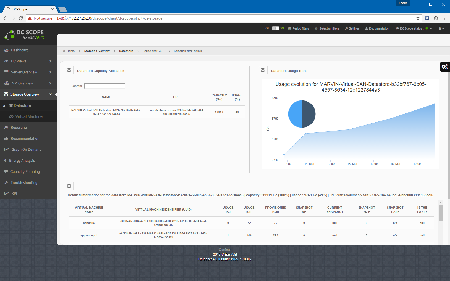Click the DC Scope EasyVirt logo
450x281 pixels.
click(x=24, y=35)
